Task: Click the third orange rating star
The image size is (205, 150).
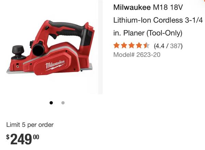Action: (x=132, y=46)
